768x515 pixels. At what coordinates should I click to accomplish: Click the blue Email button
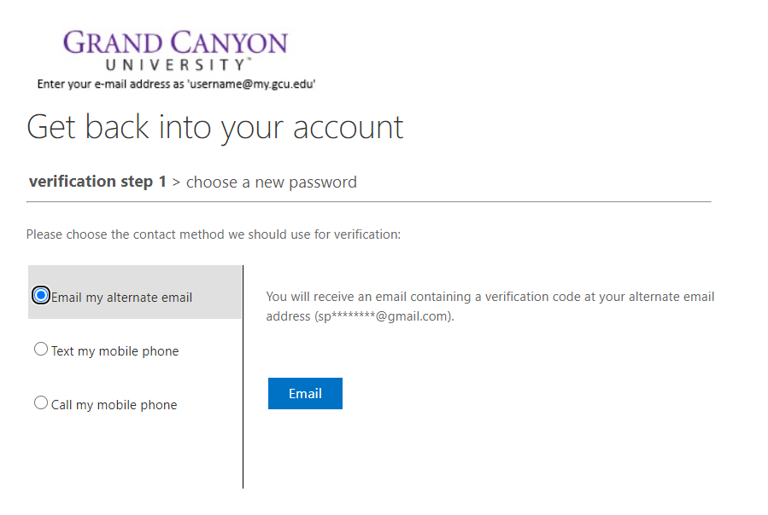pyautogui.click(x=305, y=393)
